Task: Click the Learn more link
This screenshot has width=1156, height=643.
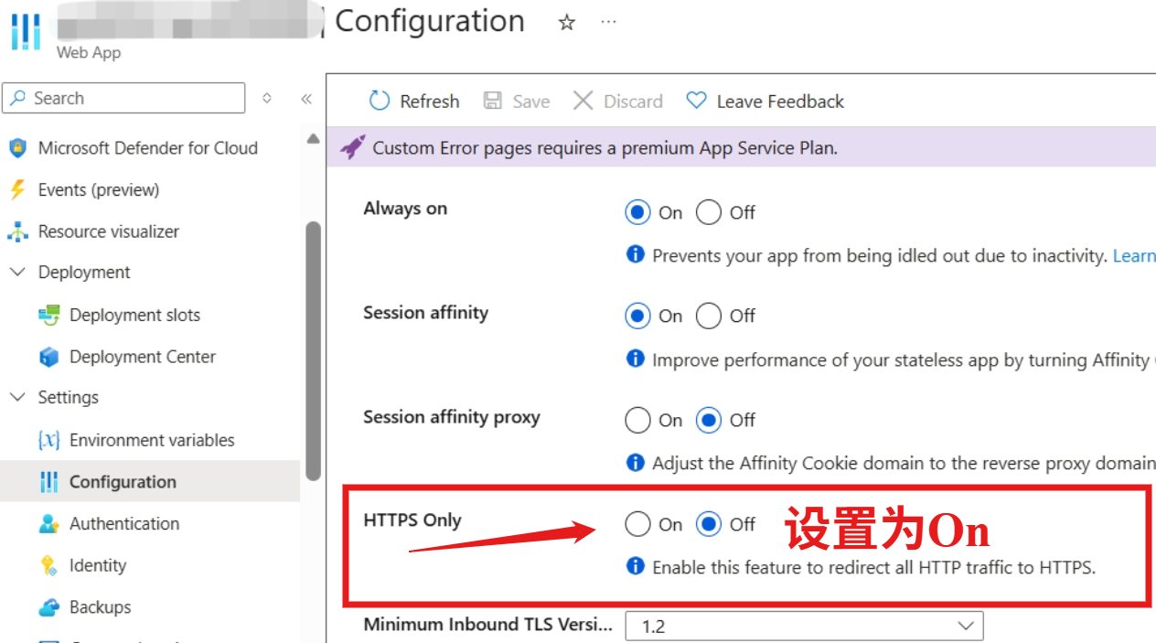Action: point(1134,255)
